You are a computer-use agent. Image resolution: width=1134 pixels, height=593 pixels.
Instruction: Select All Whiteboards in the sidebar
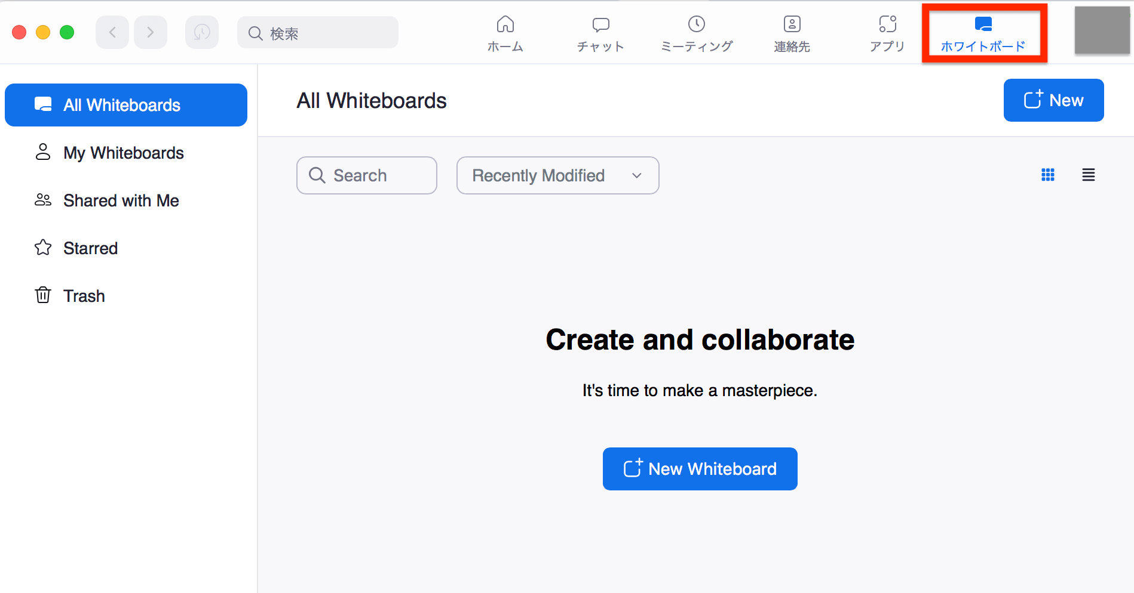pyautogui.click(x=126, y=105)
